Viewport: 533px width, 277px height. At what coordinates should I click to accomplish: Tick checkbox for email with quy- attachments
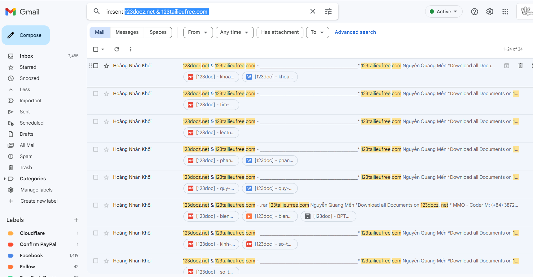pos(96,177)
